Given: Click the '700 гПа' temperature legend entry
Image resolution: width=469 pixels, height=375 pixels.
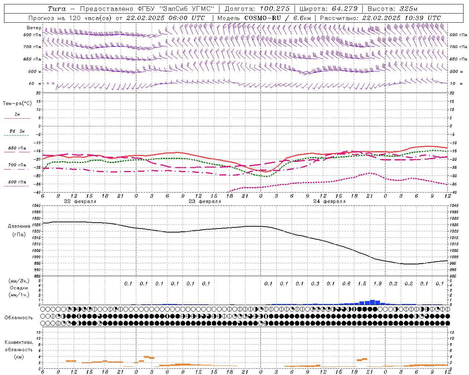Looking at the screenshot, I should 17,165.
